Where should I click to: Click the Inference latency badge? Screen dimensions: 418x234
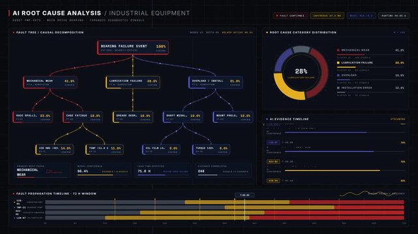point(327,16)
